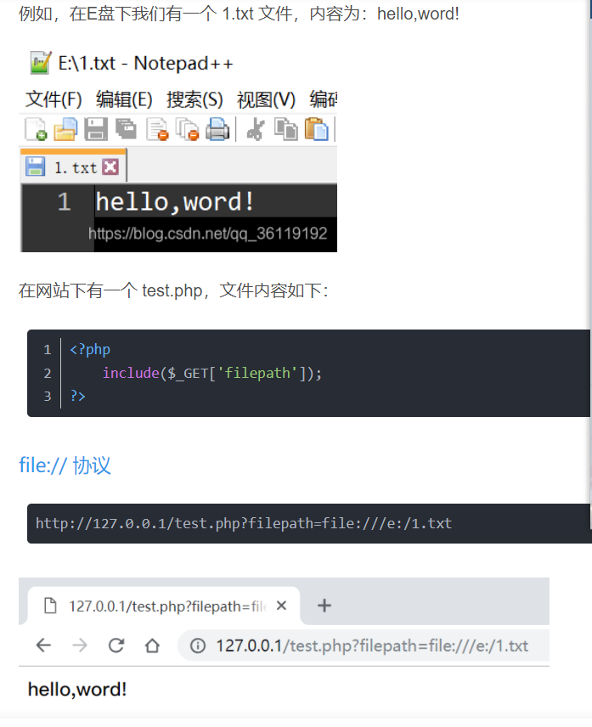Image resolution: width=592 pixels, height=727 pixels.
Task: Click the browser reload button
Action: pyautogui.click(x=116, y=645)
